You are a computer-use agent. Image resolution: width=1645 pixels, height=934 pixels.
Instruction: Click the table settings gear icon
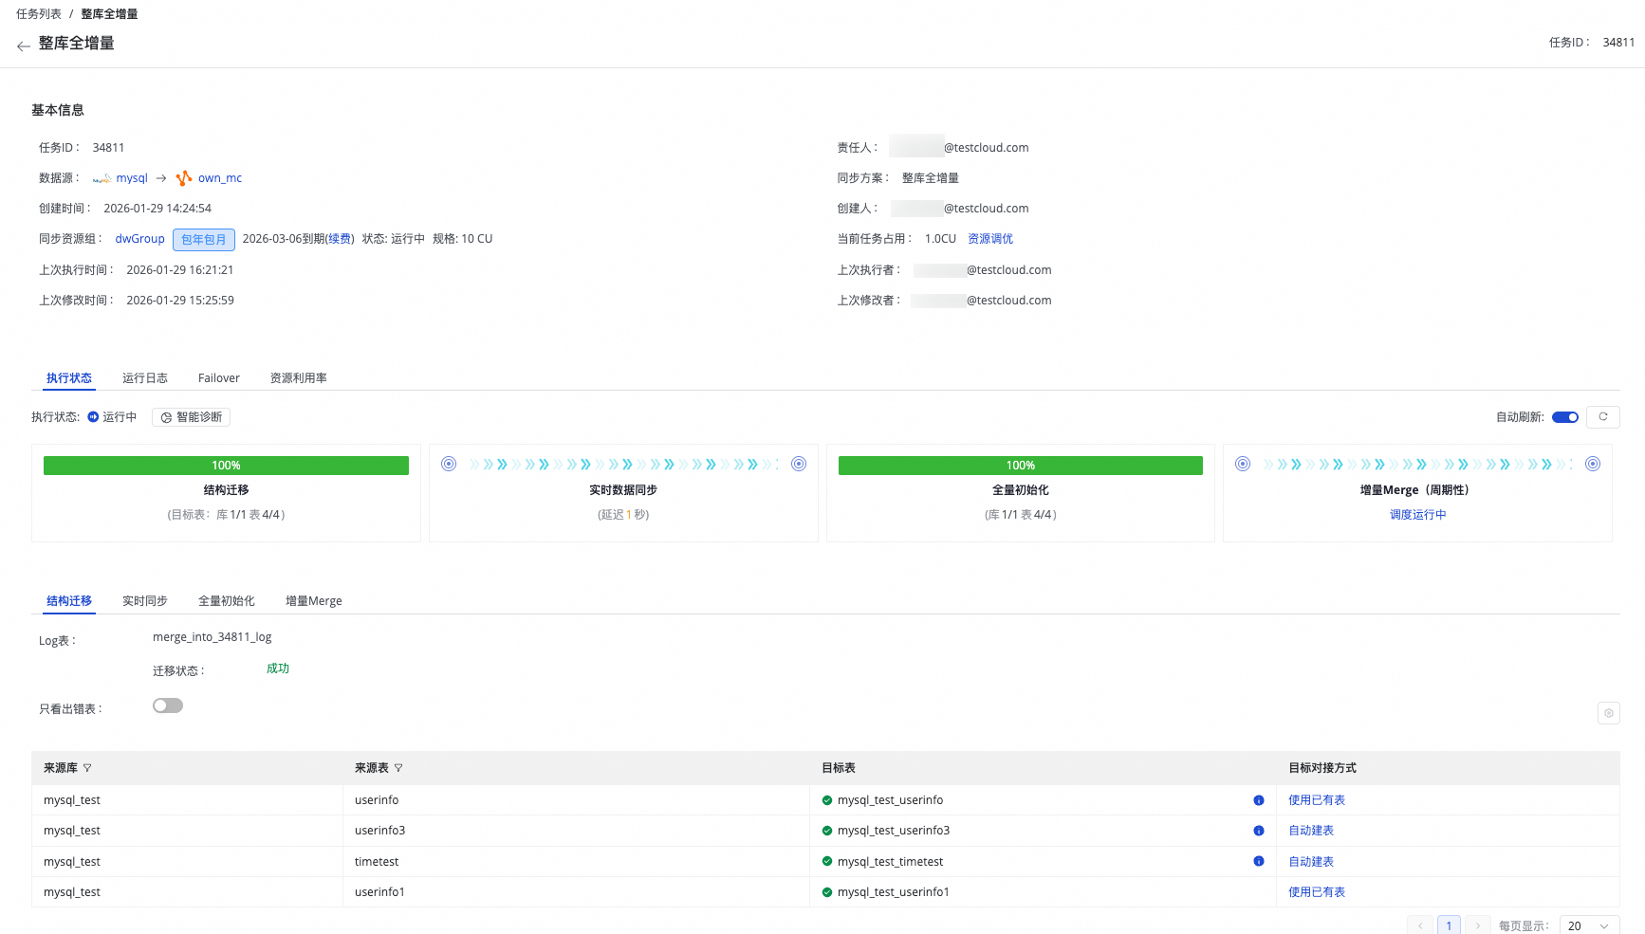pos(1609,713)
